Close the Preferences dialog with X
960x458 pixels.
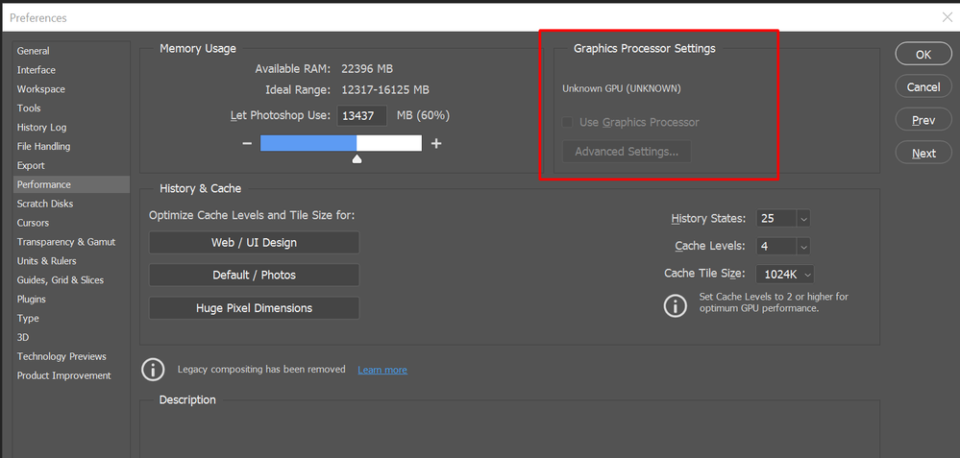tap(947, 17)
